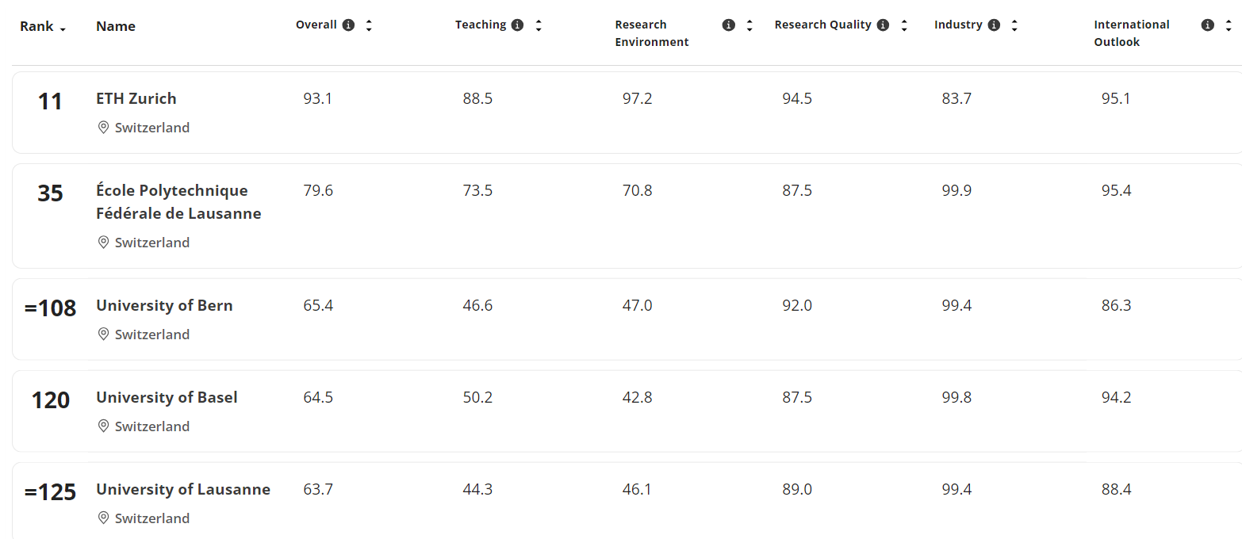
Task: Toggle Industry column sort arrows
Action: click(x=1014, y=25)
